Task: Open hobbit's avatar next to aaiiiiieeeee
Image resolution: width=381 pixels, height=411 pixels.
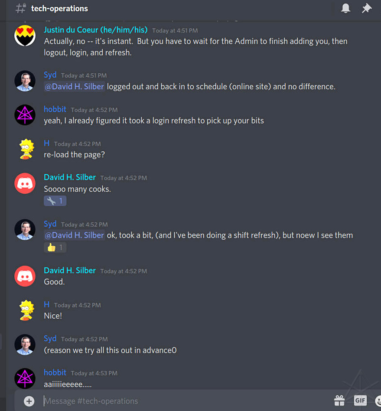Action: click(25, 378)
